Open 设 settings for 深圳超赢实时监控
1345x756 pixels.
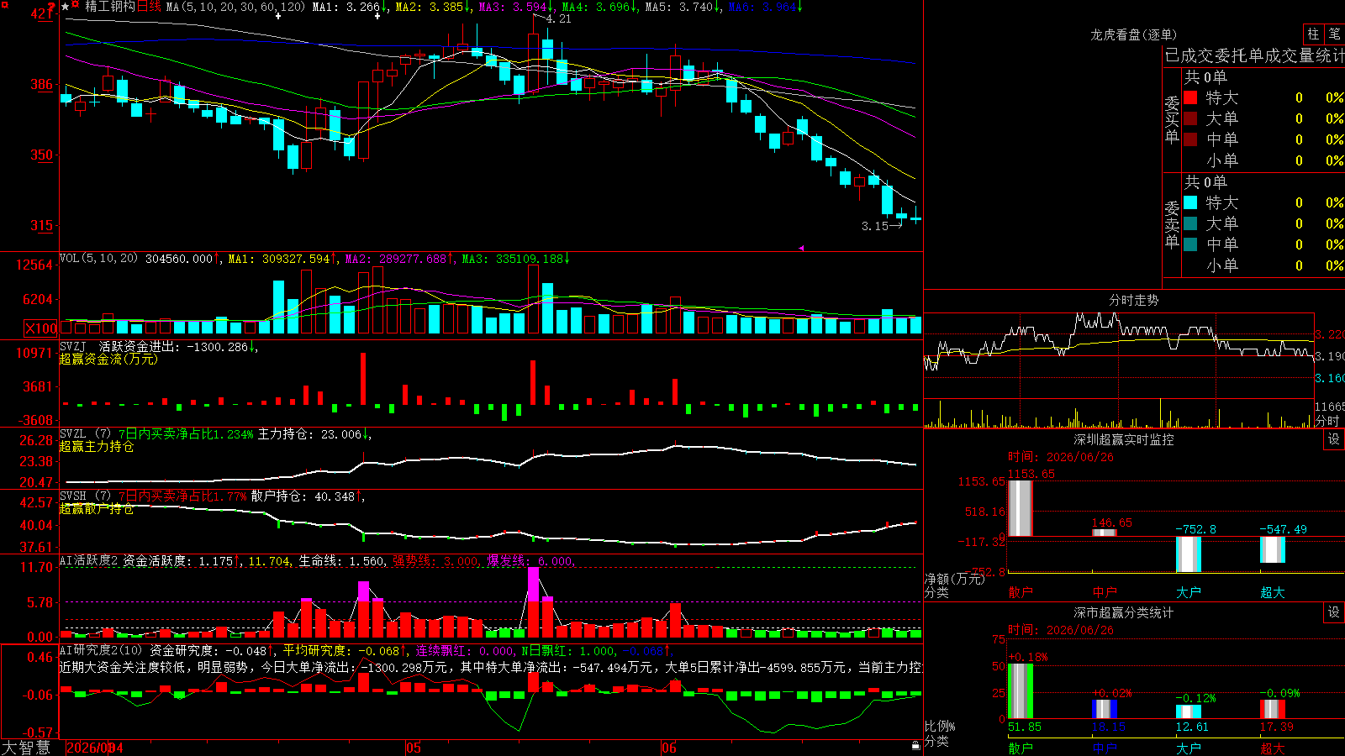[x=1334, y=439]
